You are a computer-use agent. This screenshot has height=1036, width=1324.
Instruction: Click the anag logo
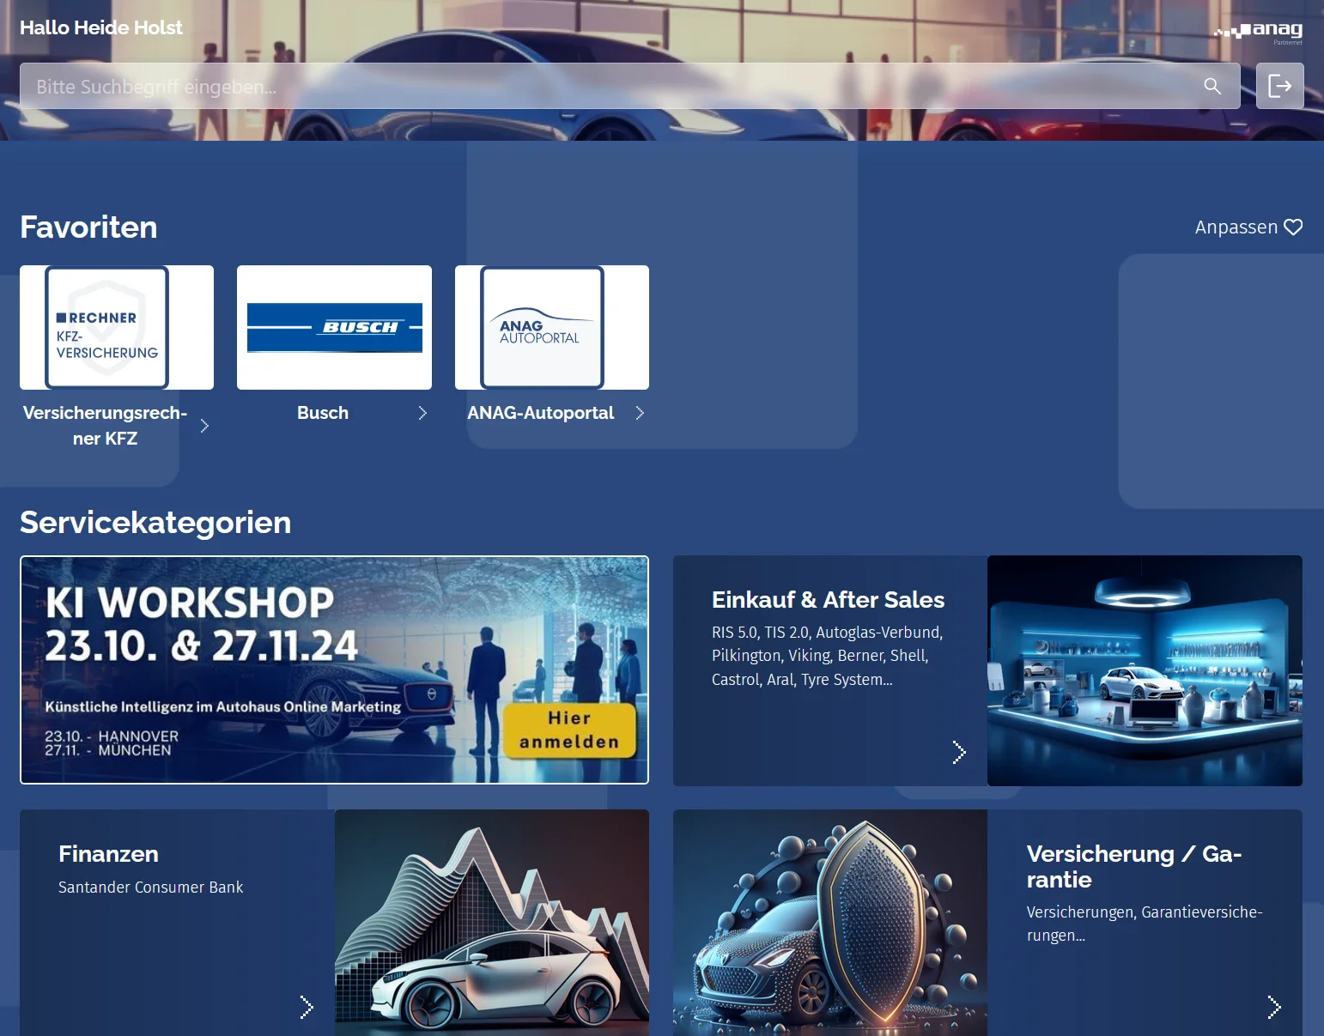click(1259, 33)
